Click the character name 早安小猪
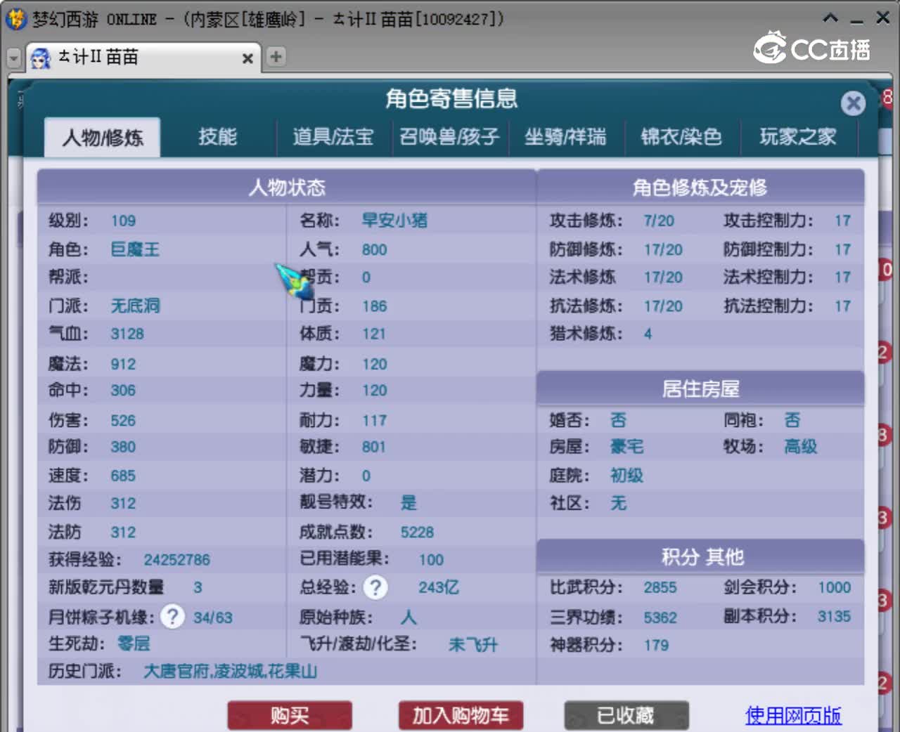Viewport: 900px width, 732px height. click(x=394, y=221)
